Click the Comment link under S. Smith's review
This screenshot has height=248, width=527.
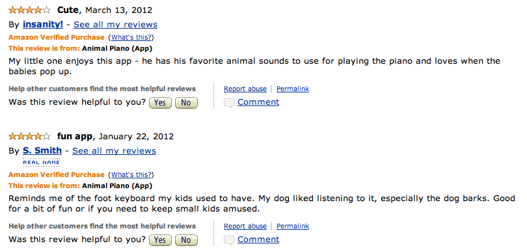point(258,240)
